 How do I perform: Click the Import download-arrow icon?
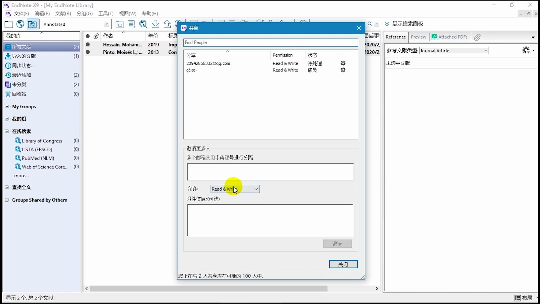tap(155, 24)
